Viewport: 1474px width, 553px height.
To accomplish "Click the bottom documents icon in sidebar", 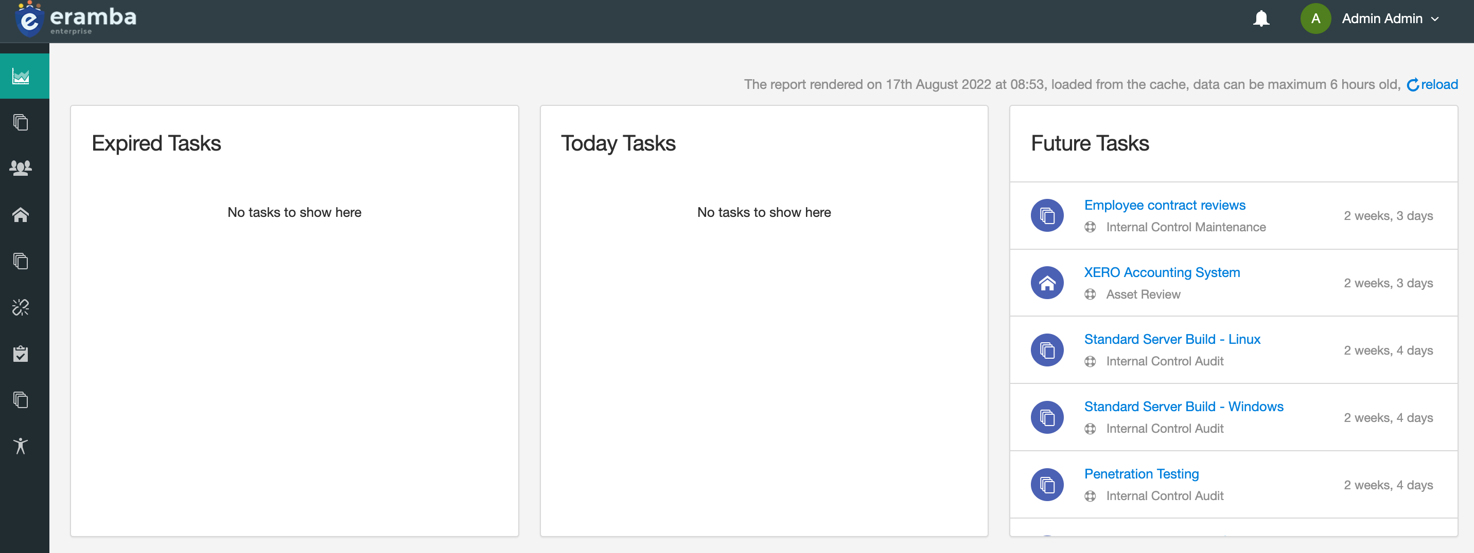I will pos(21,399).
